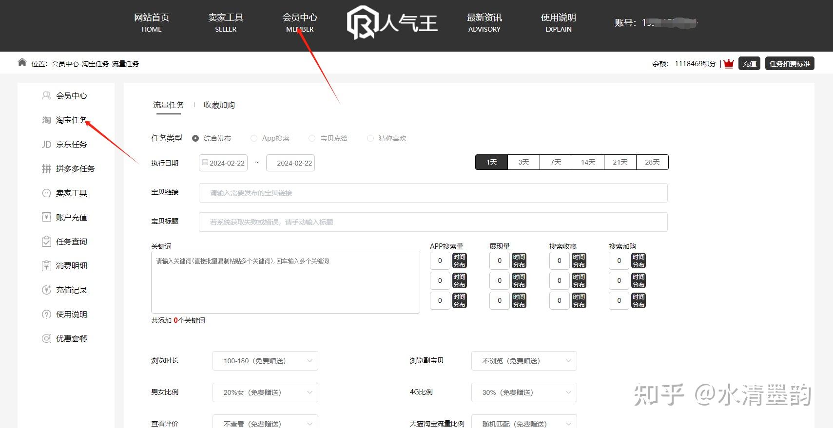Image resolution: width=833 pixels, height=428 pixels.
Task: Open the 天猫淘宝流量比例 dropdown
Action: tap(524, 422)
